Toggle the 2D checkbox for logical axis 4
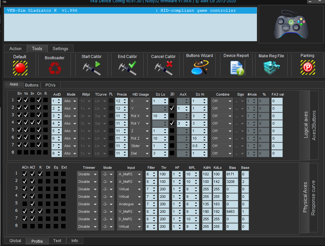325x246 pixels. 172,123
